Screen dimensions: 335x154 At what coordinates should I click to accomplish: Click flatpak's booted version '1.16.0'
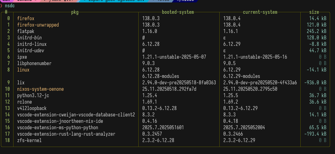(150, 31)
